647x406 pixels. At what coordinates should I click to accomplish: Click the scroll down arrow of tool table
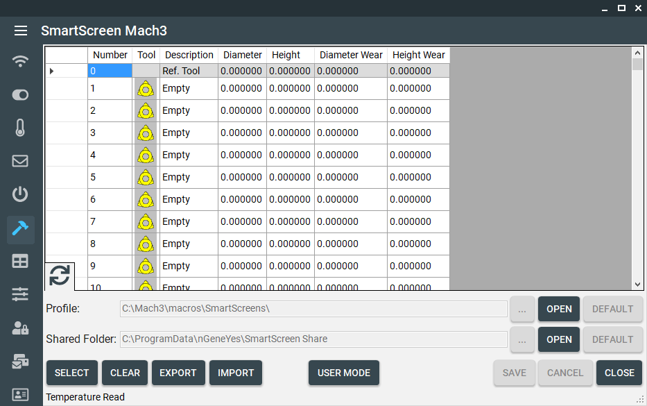[x=638, y=285]
